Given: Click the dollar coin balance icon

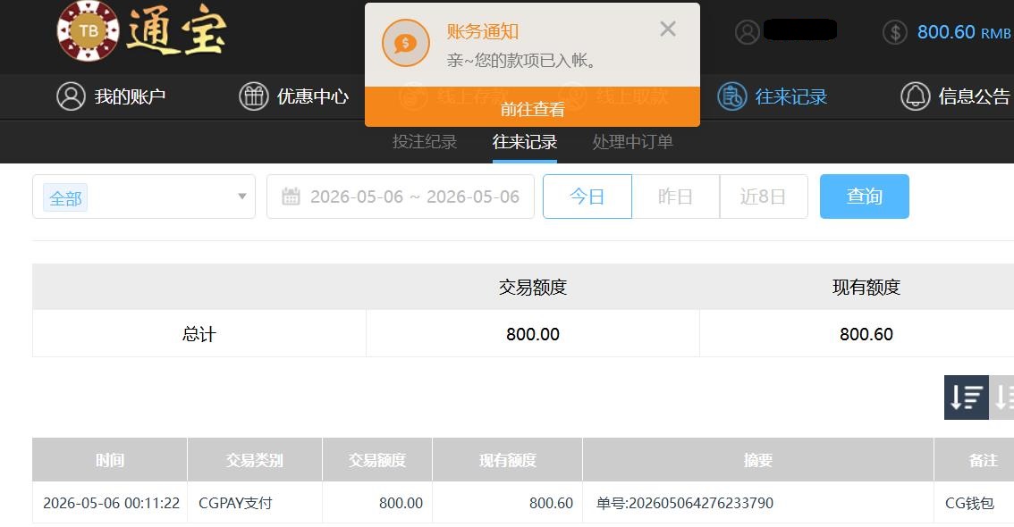Looking at the screenshot, I should tap(895, 31).
